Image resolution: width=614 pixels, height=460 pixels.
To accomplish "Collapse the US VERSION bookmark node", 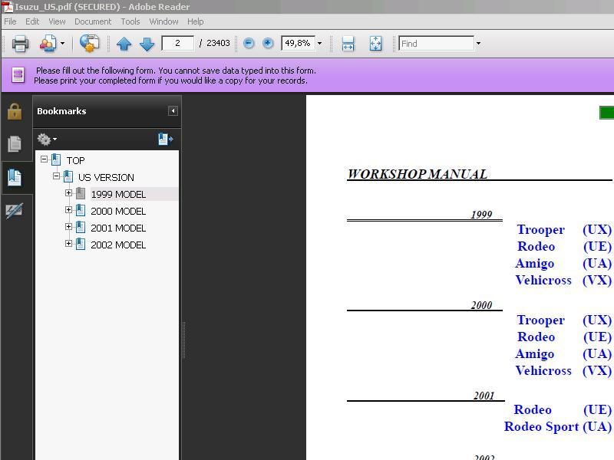I will click(x=56, y=176).
